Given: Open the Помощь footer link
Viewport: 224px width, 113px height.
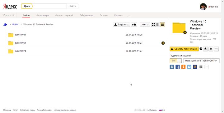Looking at the screenshot, I should click(x=7, y=110).
